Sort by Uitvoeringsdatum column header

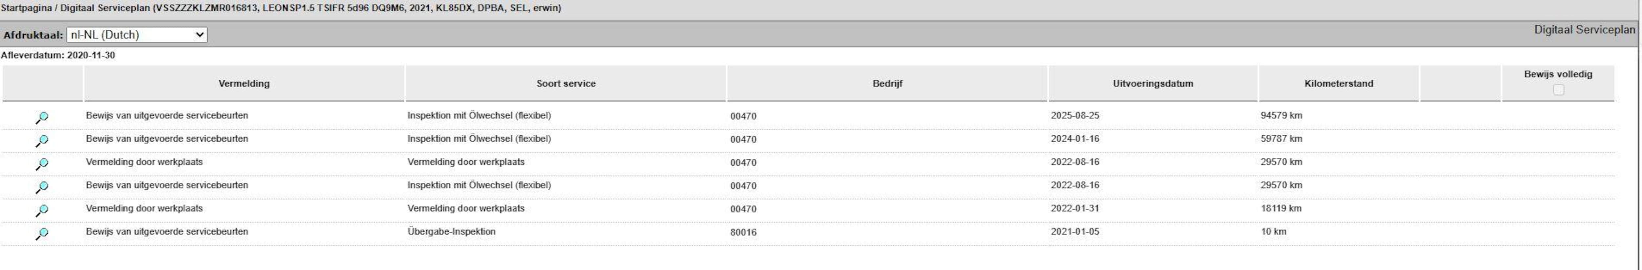click(x=1152, y=84)
